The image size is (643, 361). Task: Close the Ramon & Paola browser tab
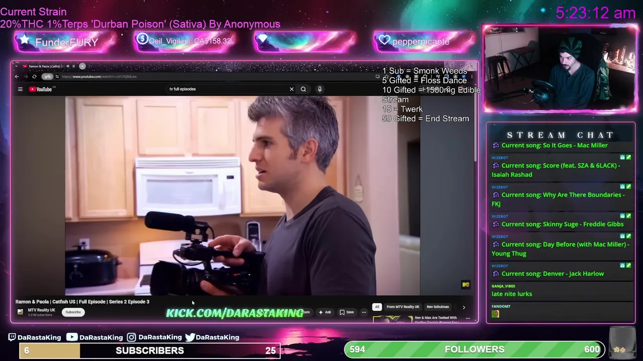[x=73, y=66]
